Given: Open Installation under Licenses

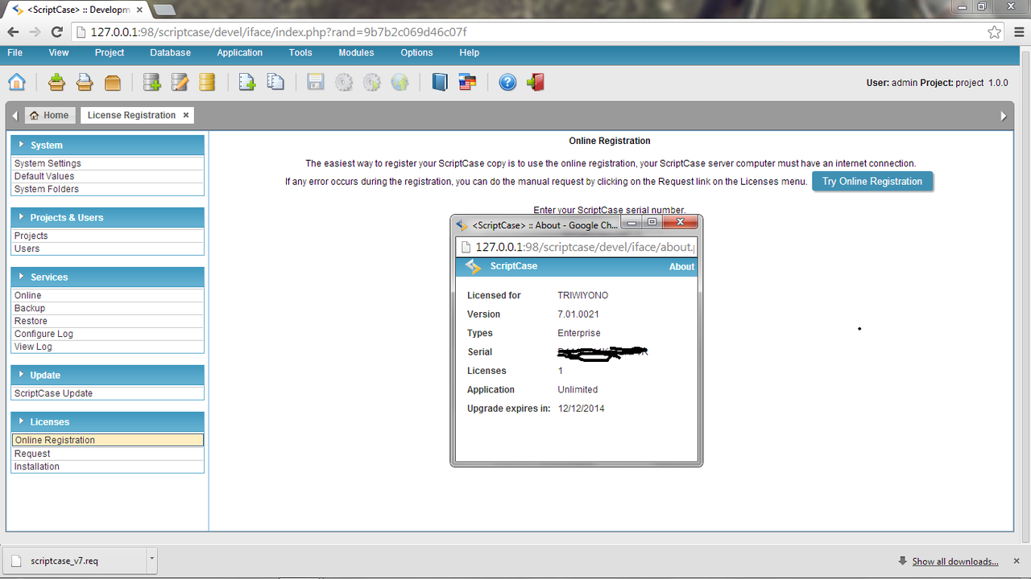Looking at the screenshot, I should [x=107, y=466].
